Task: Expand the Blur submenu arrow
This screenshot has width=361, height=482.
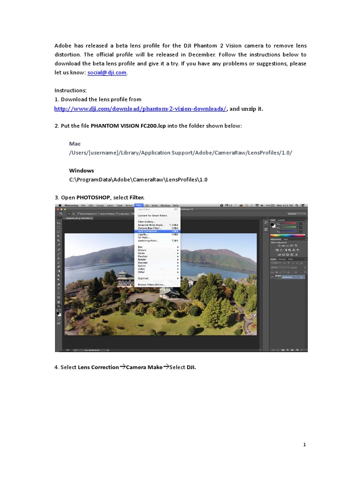Action: pos(178,247)
